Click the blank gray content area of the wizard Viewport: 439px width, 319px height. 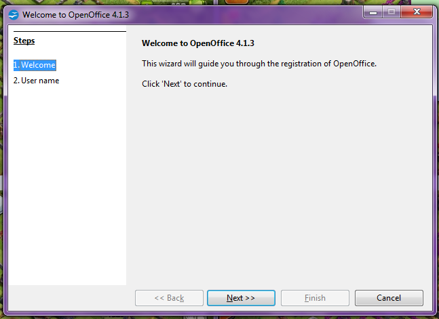tap(279, 184)
